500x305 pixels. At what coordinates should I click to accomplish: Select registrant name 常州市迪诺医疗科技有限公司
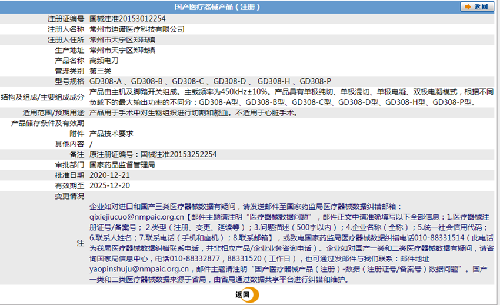137,29
